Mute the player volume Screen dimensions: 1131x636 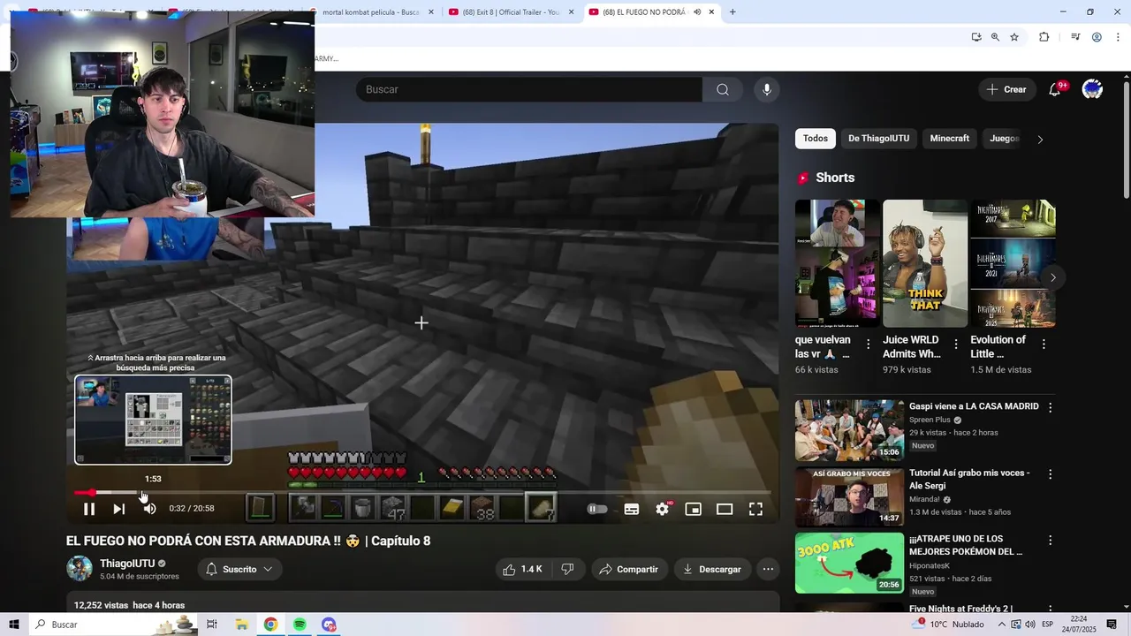click(149, 509)
